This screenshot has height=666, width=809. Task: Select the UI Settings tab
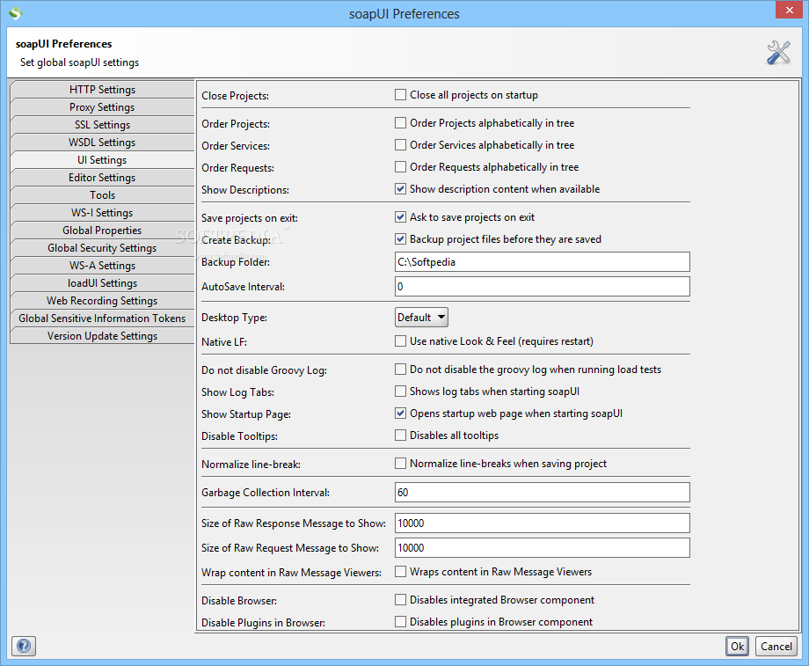[x=102, y=159]
